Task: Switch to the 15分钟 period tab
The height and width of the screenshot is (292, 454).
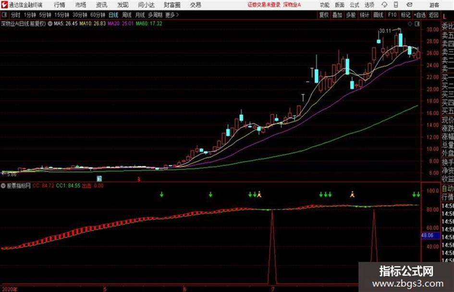Action: point(62,15)
